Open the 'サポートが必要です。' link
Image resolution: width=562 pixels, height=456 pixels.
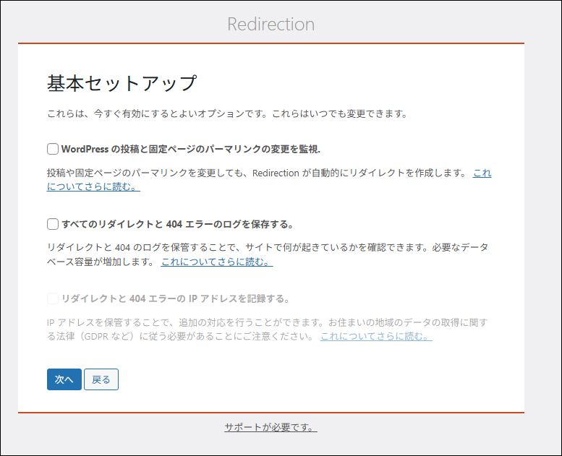click(x=271, y=427)
